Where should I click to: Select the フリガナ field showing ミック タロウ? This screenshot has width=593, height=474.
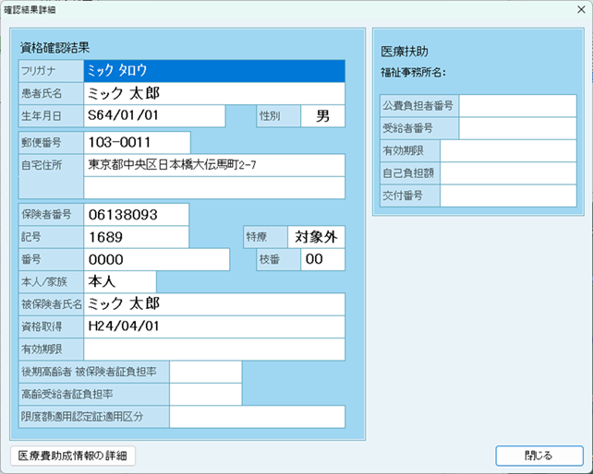213,70
